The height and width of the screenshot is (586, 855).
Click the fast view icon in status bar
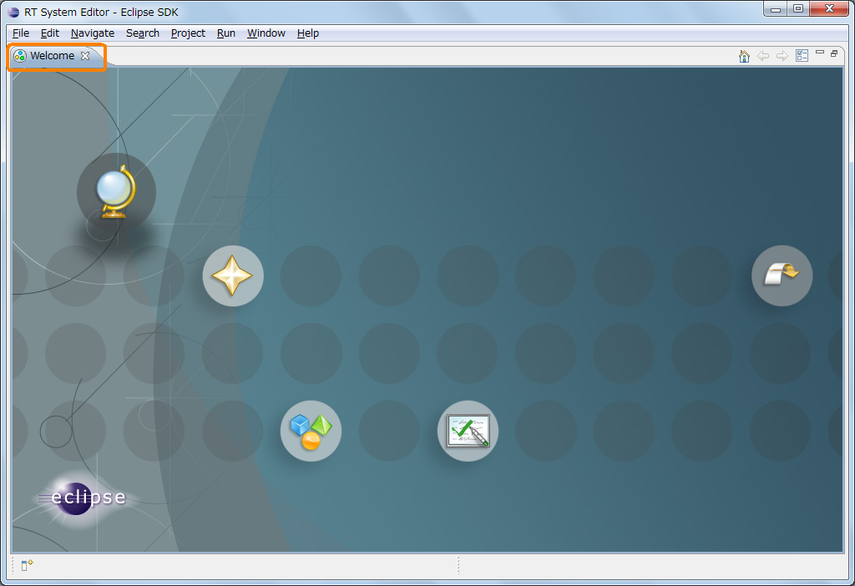tap(28, 565)
